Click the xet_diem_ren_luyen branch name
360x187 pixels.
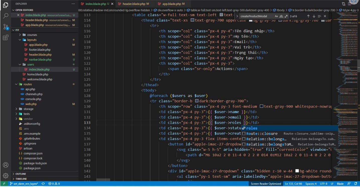pyautogui.click(x=24, y=184)
